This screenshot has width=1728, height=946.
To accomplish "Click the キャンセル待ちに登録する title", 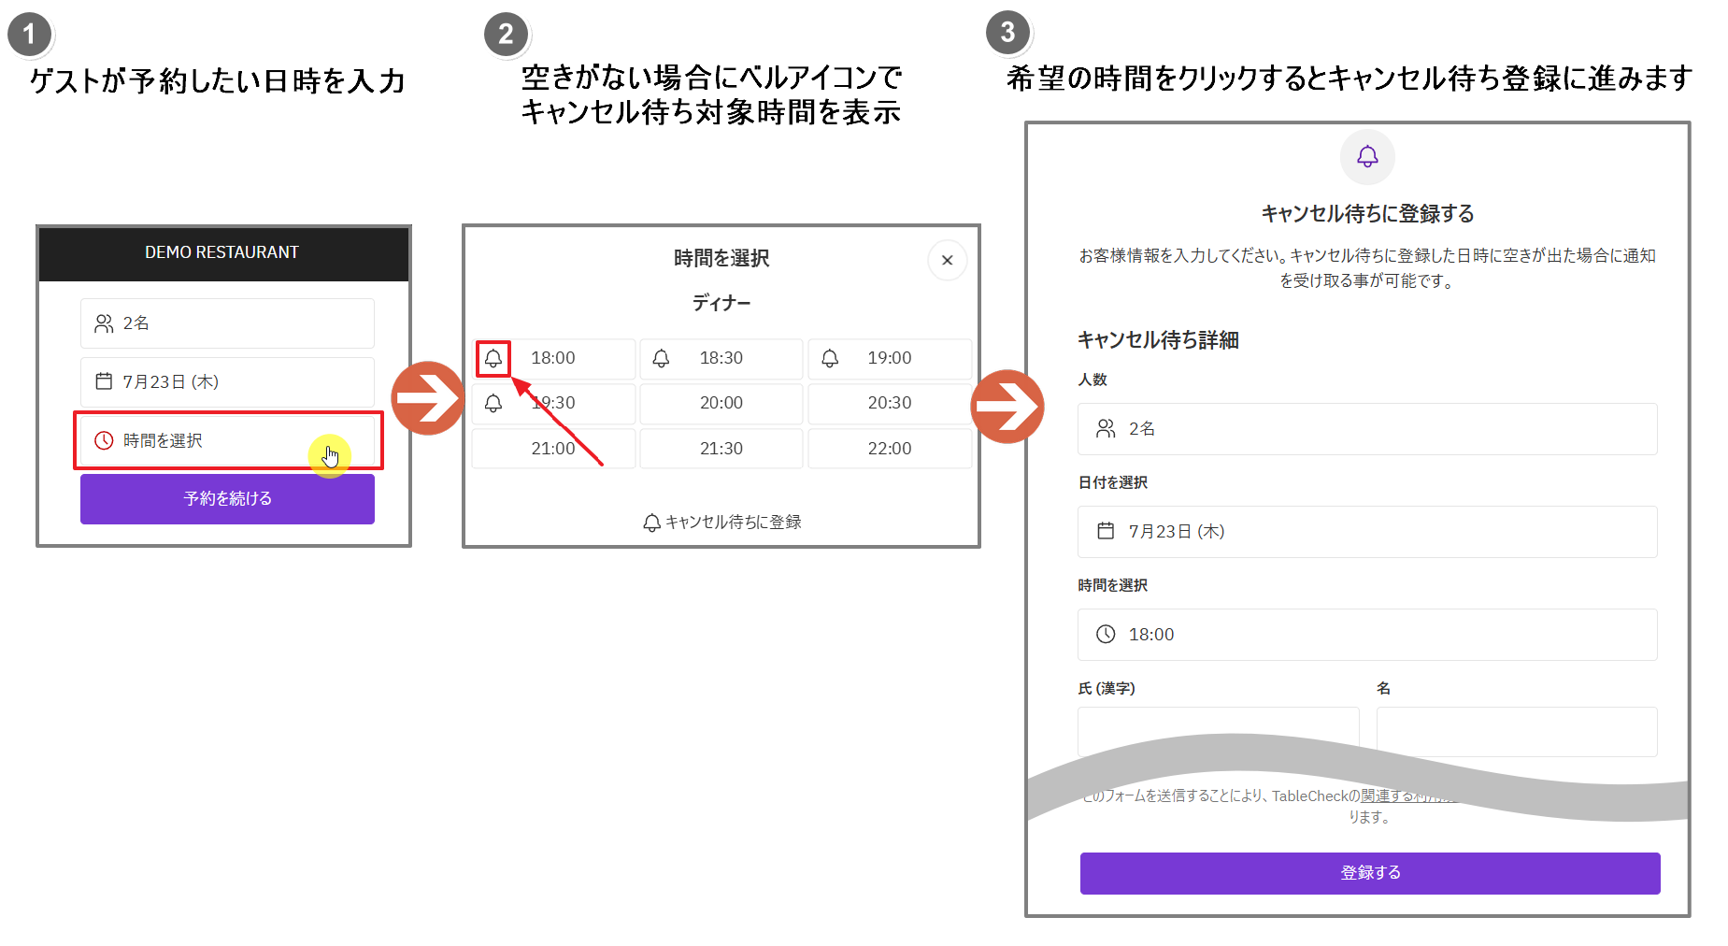I will click(1367, 214).
